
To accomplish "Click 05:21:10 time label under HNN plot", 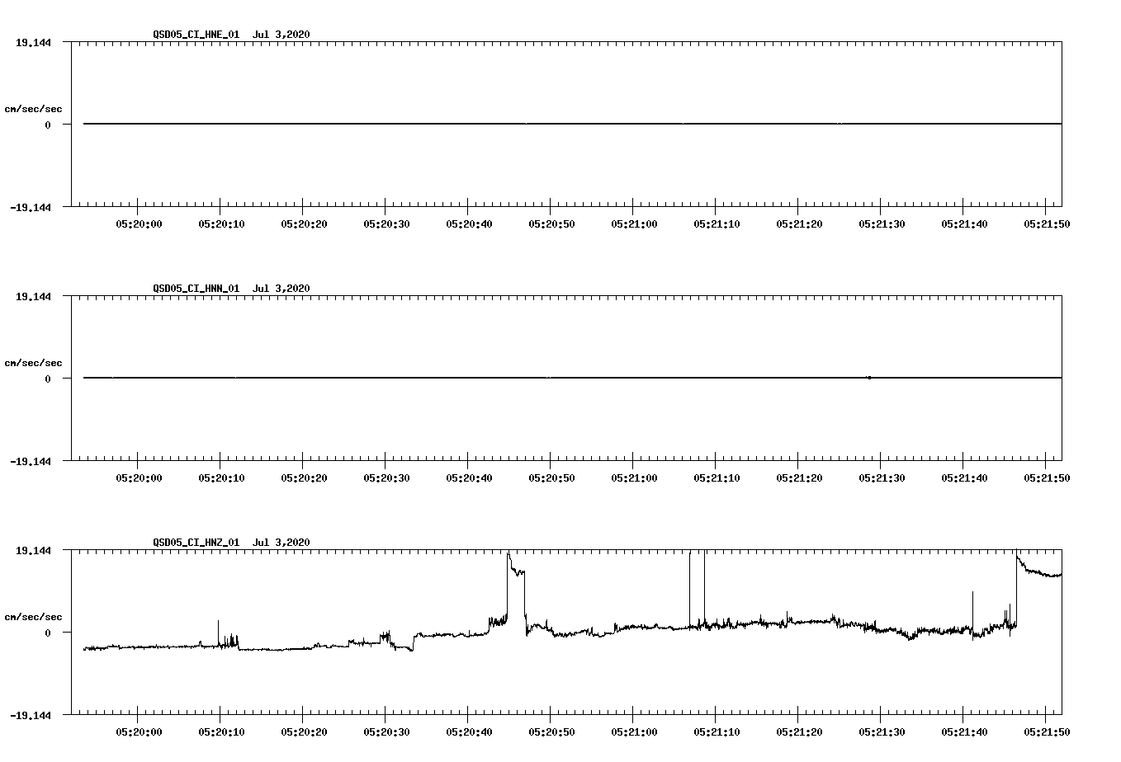I will [717, 477].
